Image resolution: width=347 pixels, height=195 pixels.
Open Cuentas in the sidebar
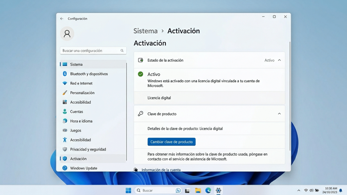93,111
